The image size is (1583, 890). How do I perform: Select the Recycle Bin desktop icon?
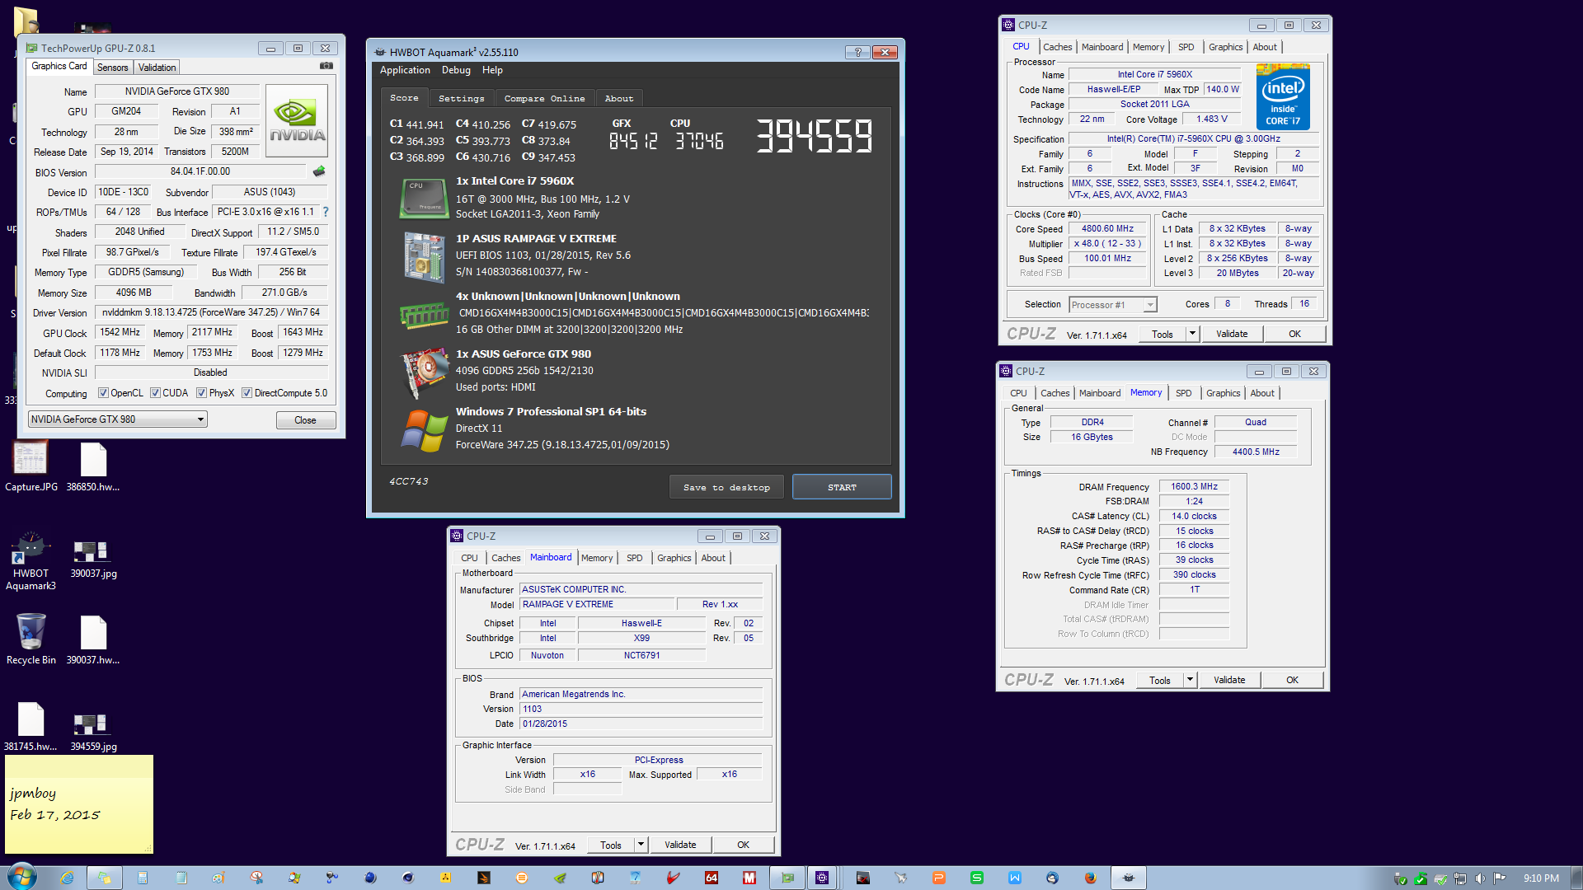click(x=31, y=639)
